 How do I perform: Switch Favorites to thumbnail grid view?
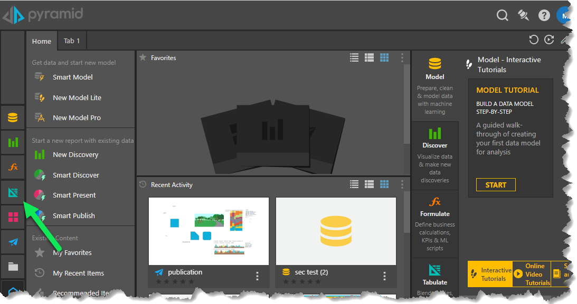(385, 57)
